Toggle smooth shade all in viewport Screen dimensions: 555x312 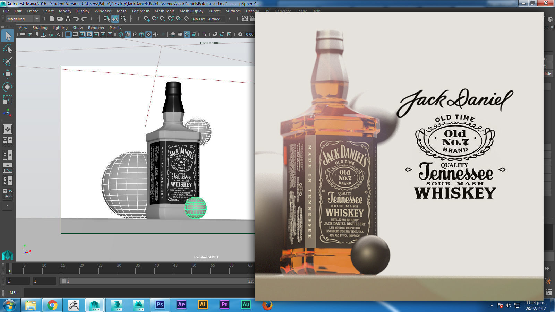coord(128,34)
